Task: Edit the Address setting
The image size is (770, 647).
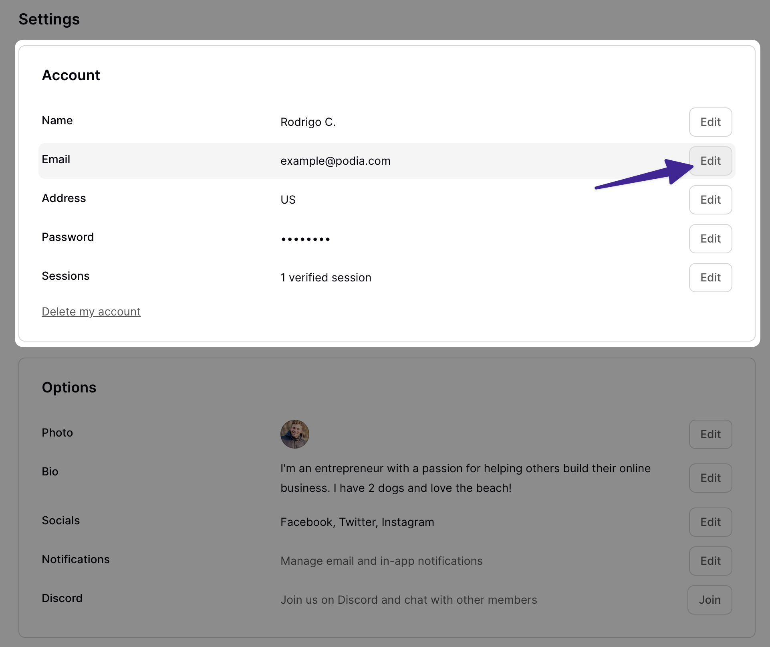Action: point(710,200)
